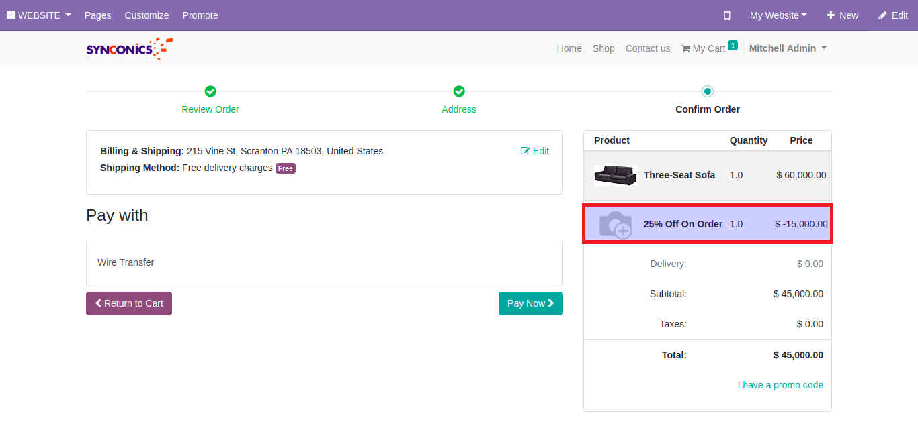The image size is (918, 430).
Task: Click the Confirm Order step circle
Action: click(707, 91)
